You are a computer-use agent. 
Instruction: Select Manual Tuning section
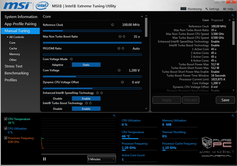(21, 31)
